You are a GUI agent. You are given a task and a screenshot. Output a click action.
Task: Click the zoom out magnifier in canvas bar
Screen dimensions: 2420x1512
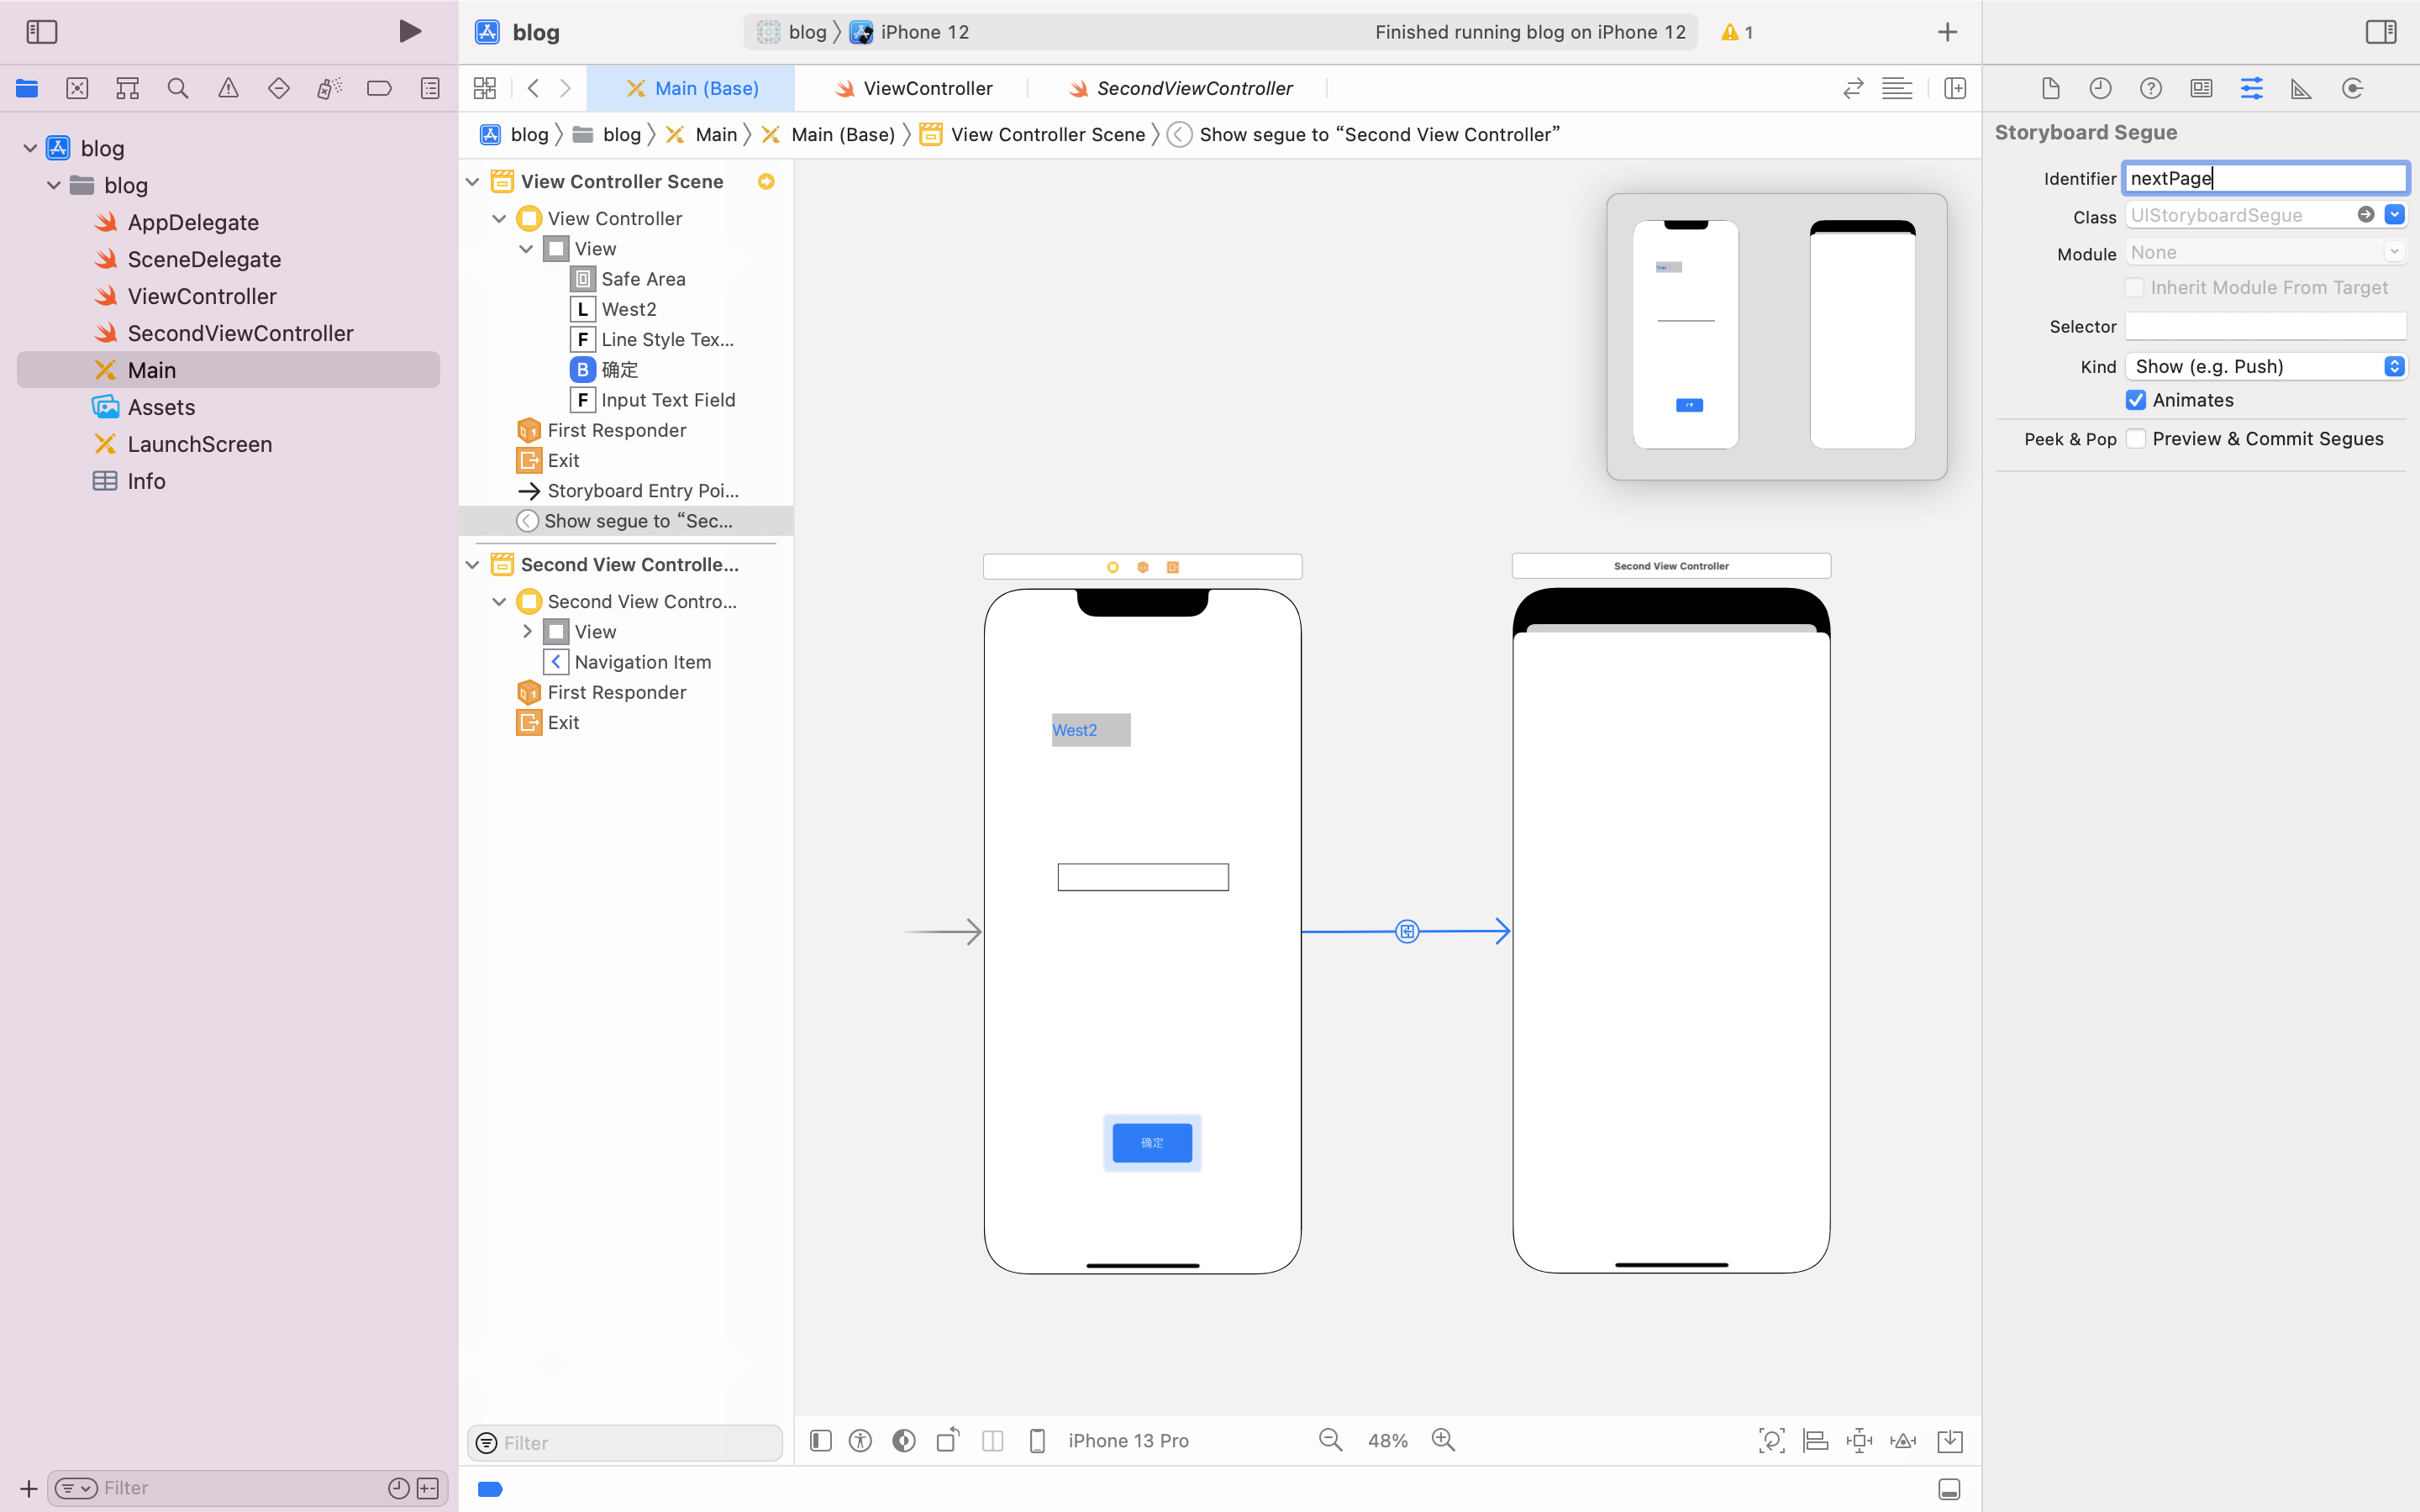[1330, 1440]
